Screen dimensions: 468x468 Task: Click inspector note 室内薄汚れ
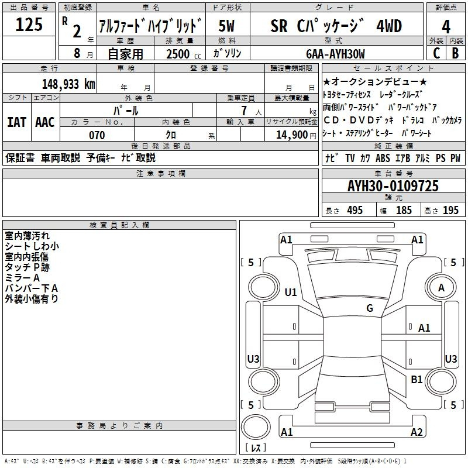[x=27, y=236]
